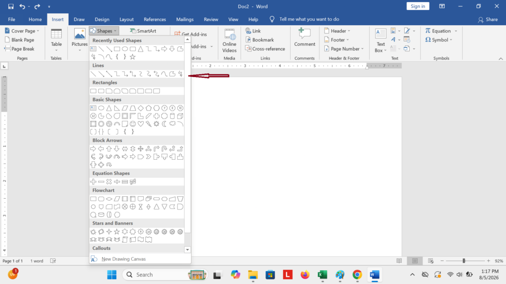
Task: Choose the Pentagon arrow in Block Arrows
Action: pos(141,157)
